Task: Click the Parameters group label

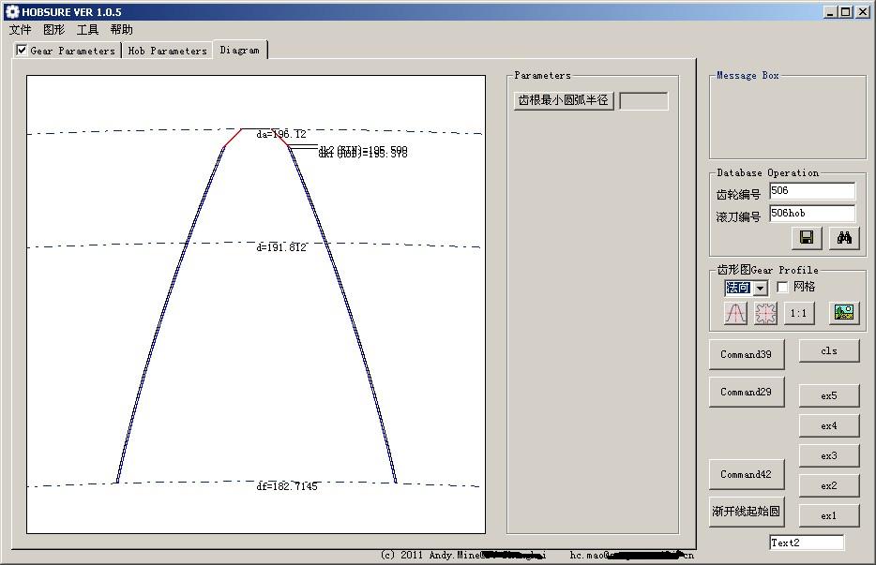Action: [x=542, y=75]
